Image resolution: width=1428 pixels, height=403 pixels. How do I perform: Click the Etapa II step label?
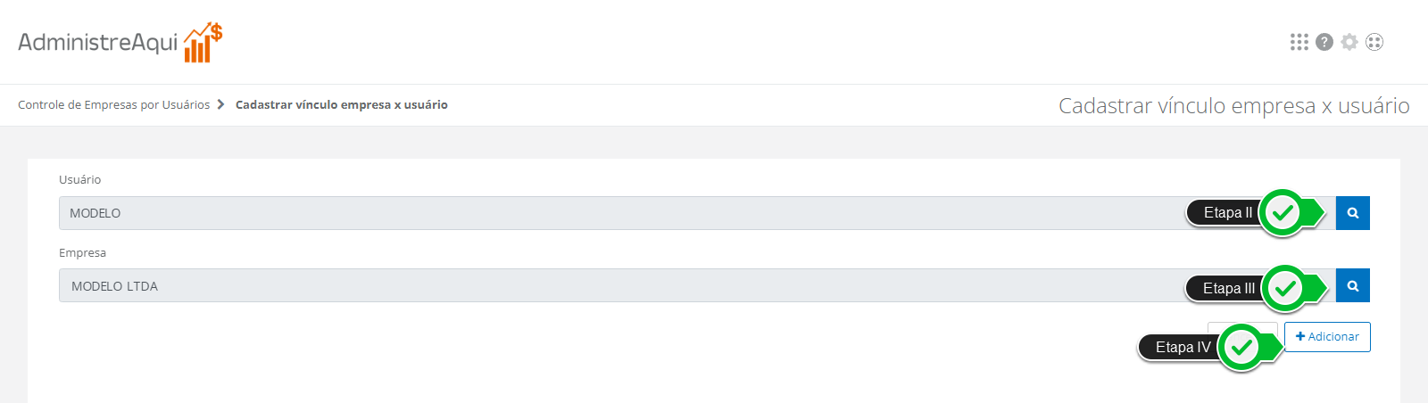tap(1227, 213)
